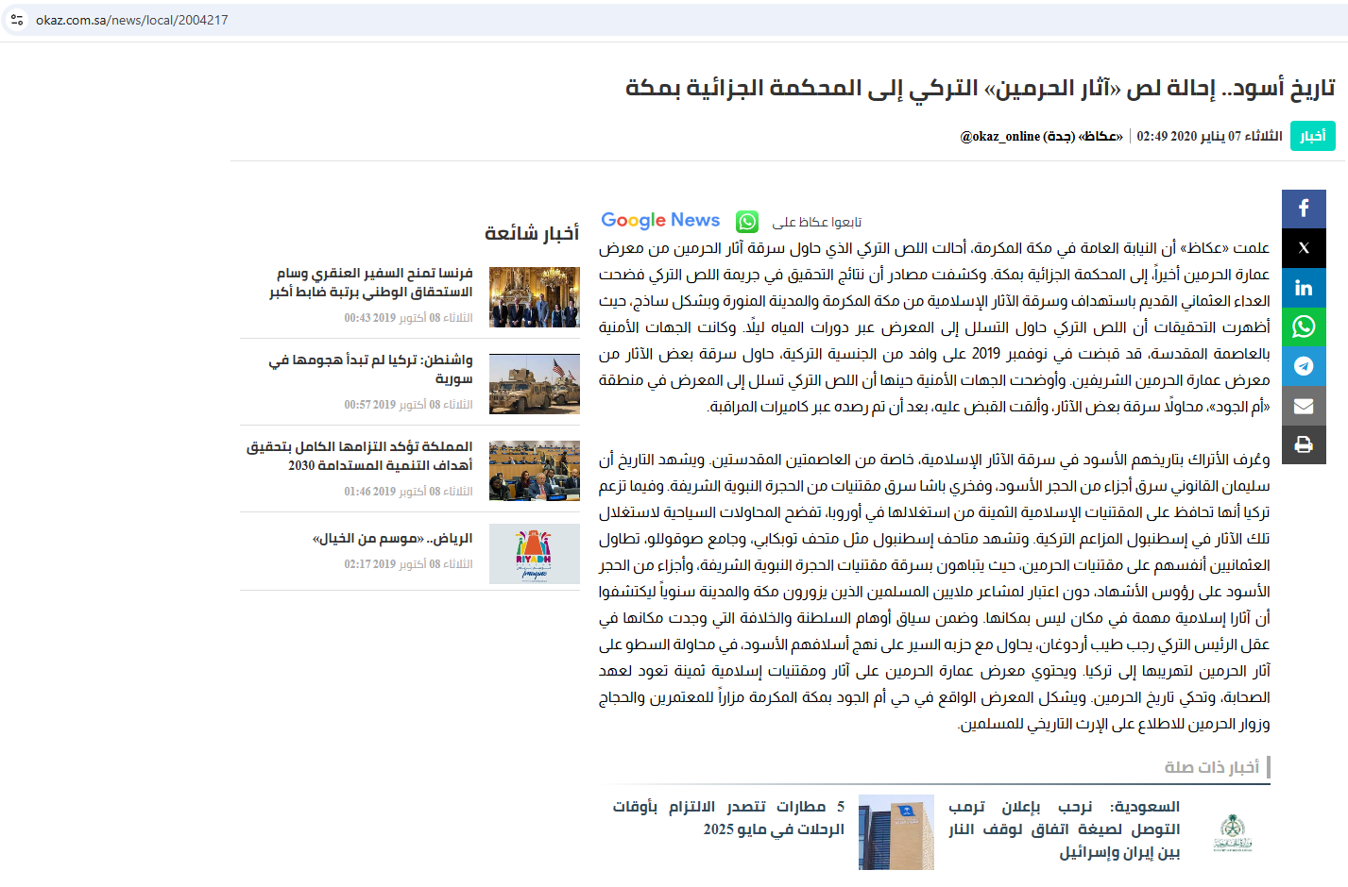Open thumbnail for the French medal ambassador story
1348x887 pixels.
point(535,297)
